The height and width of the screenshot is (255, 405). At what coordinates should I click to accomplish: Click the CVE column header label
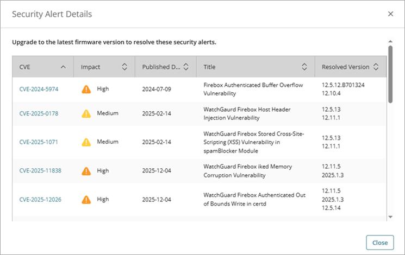(25, 67)
